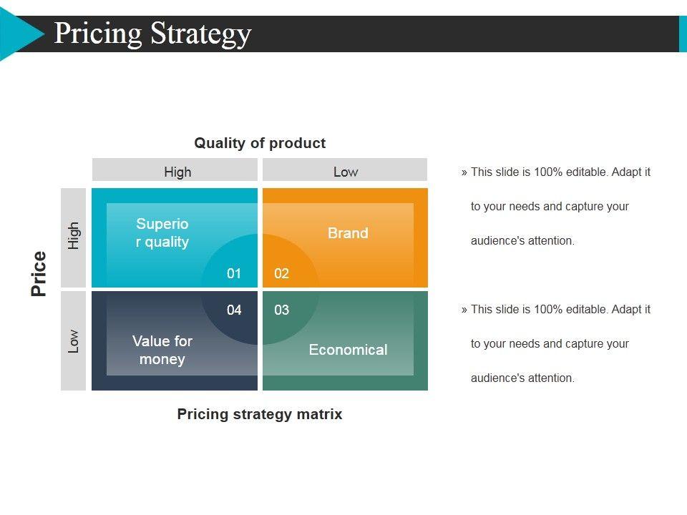Click the Brand quadrant label
This screenshot has width=687, height=515.
pyautogui.click(x=348, y=233)
